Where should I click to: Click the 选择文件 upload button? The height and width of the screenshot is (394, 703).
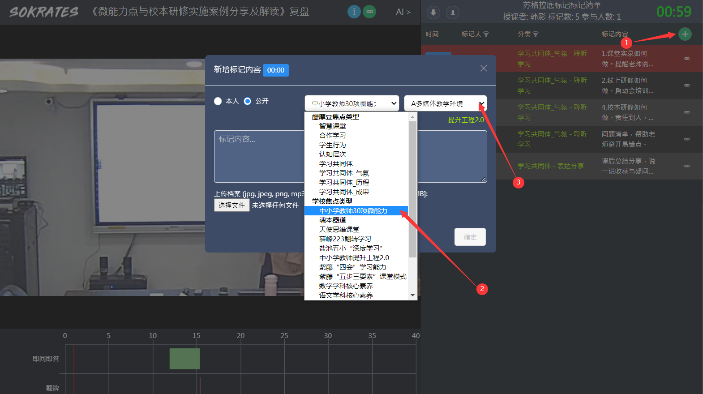(231, 205)
